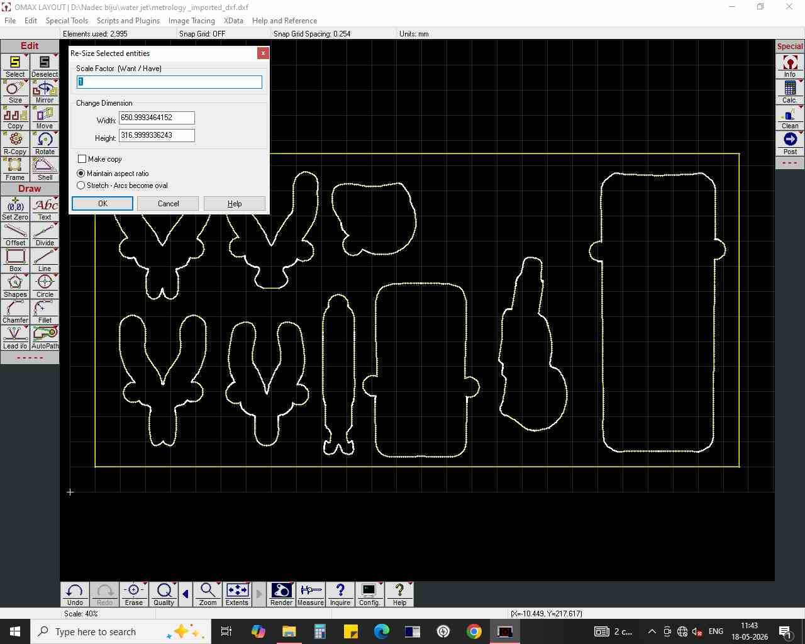The height and width of the screenshot is (644, 805).
Task: Click the Render button
Action: coord(281,594)
